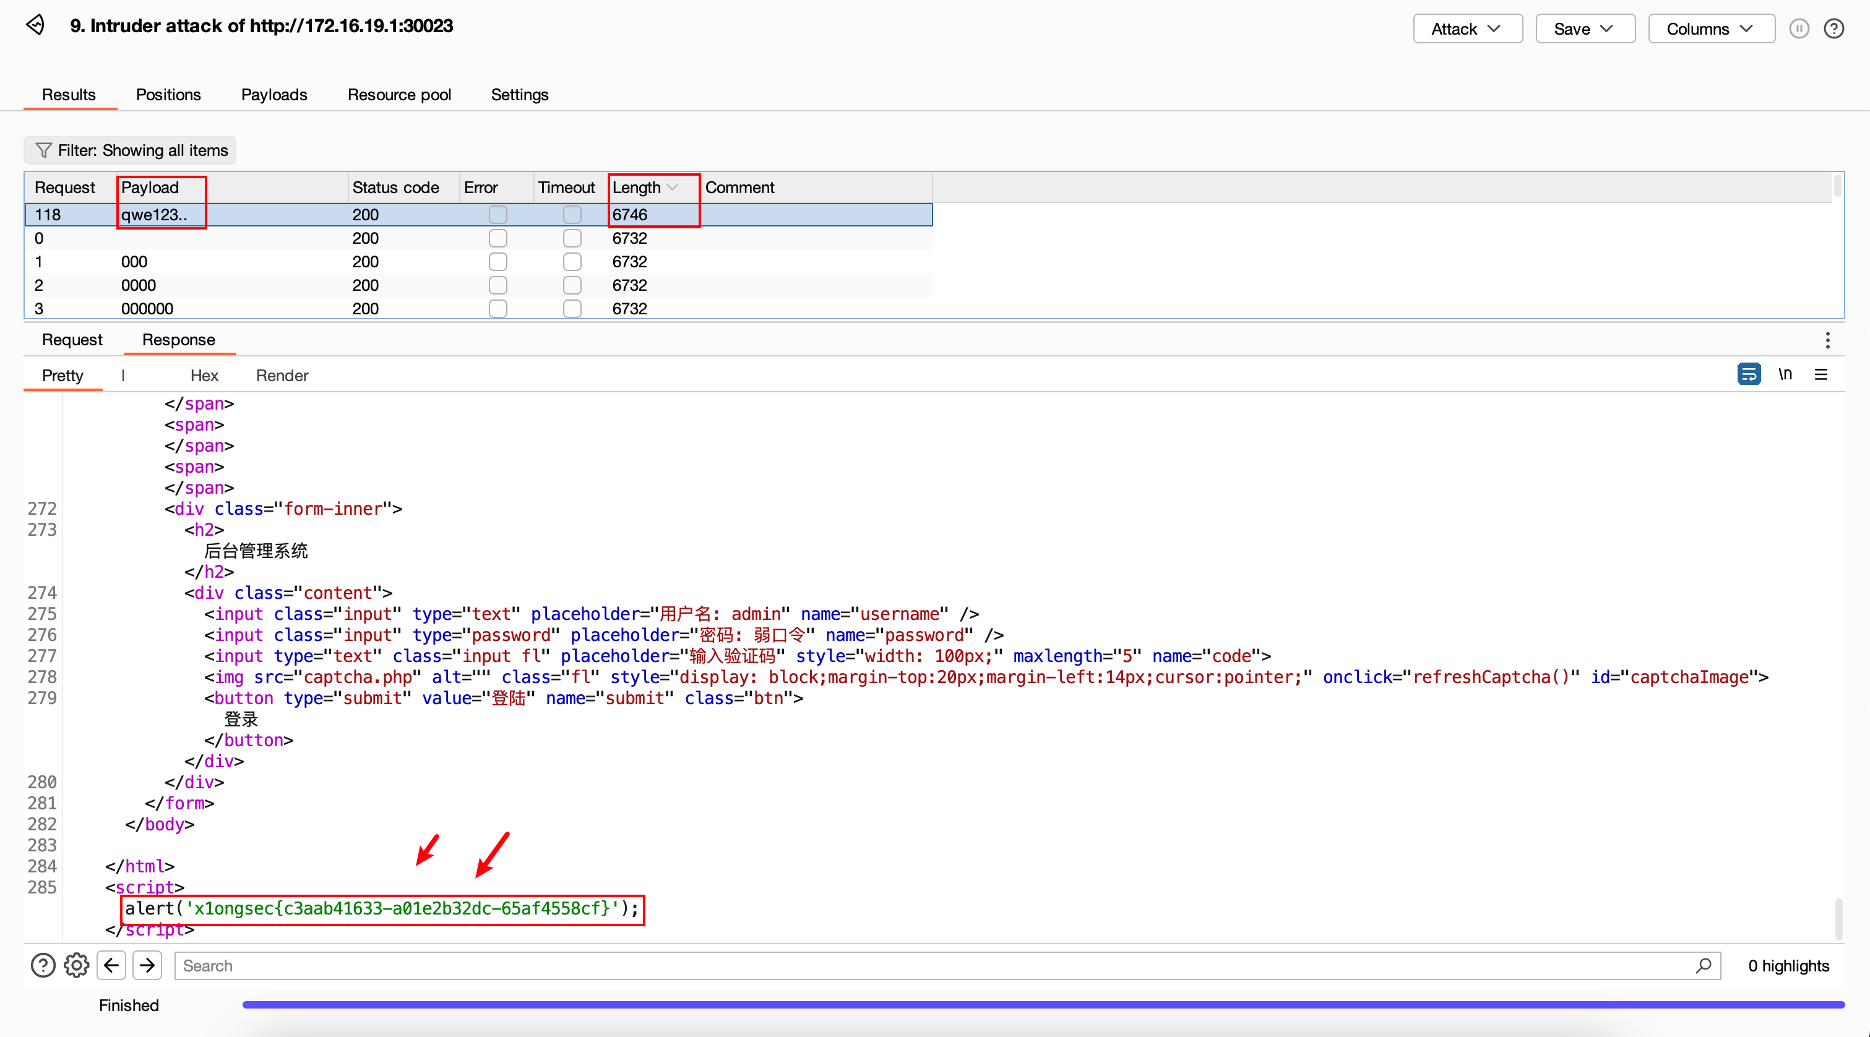Toggle Error checkbox for request 0
Screen dimensions: 1870x1037
(x=498, y=238)
